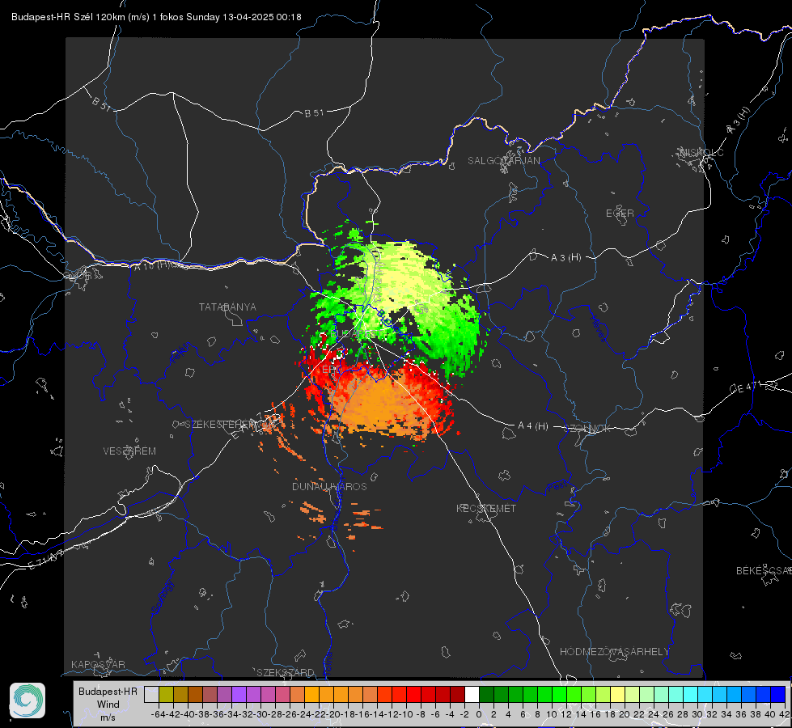This screenshot has width=792, height=728.
Task: Click the BÉKÉSCSABA city label
Action: 764,570
